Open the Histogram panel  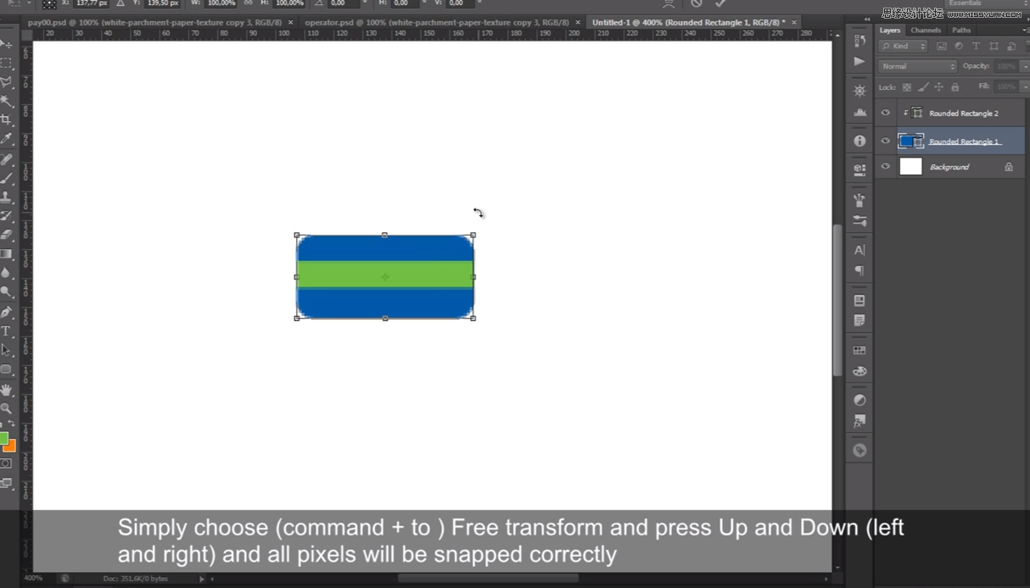pyautogui.click(x=859, y=114)
